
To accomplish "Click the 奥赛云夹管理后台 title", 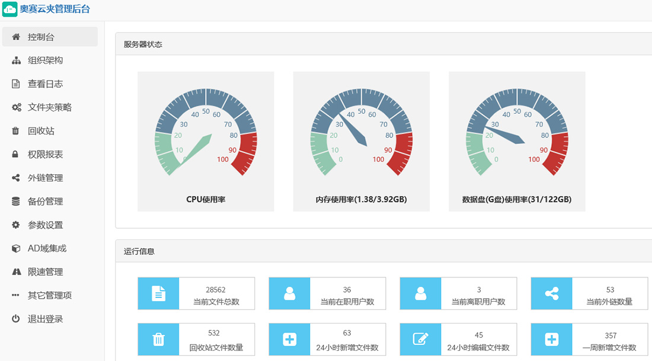I will (x=55, y=9).
